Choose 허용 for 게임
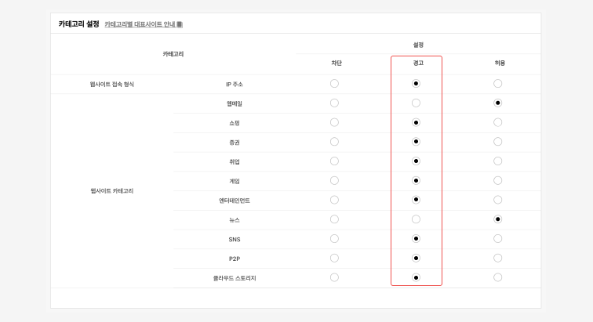 pyautogui.click(x=497, y=181)
